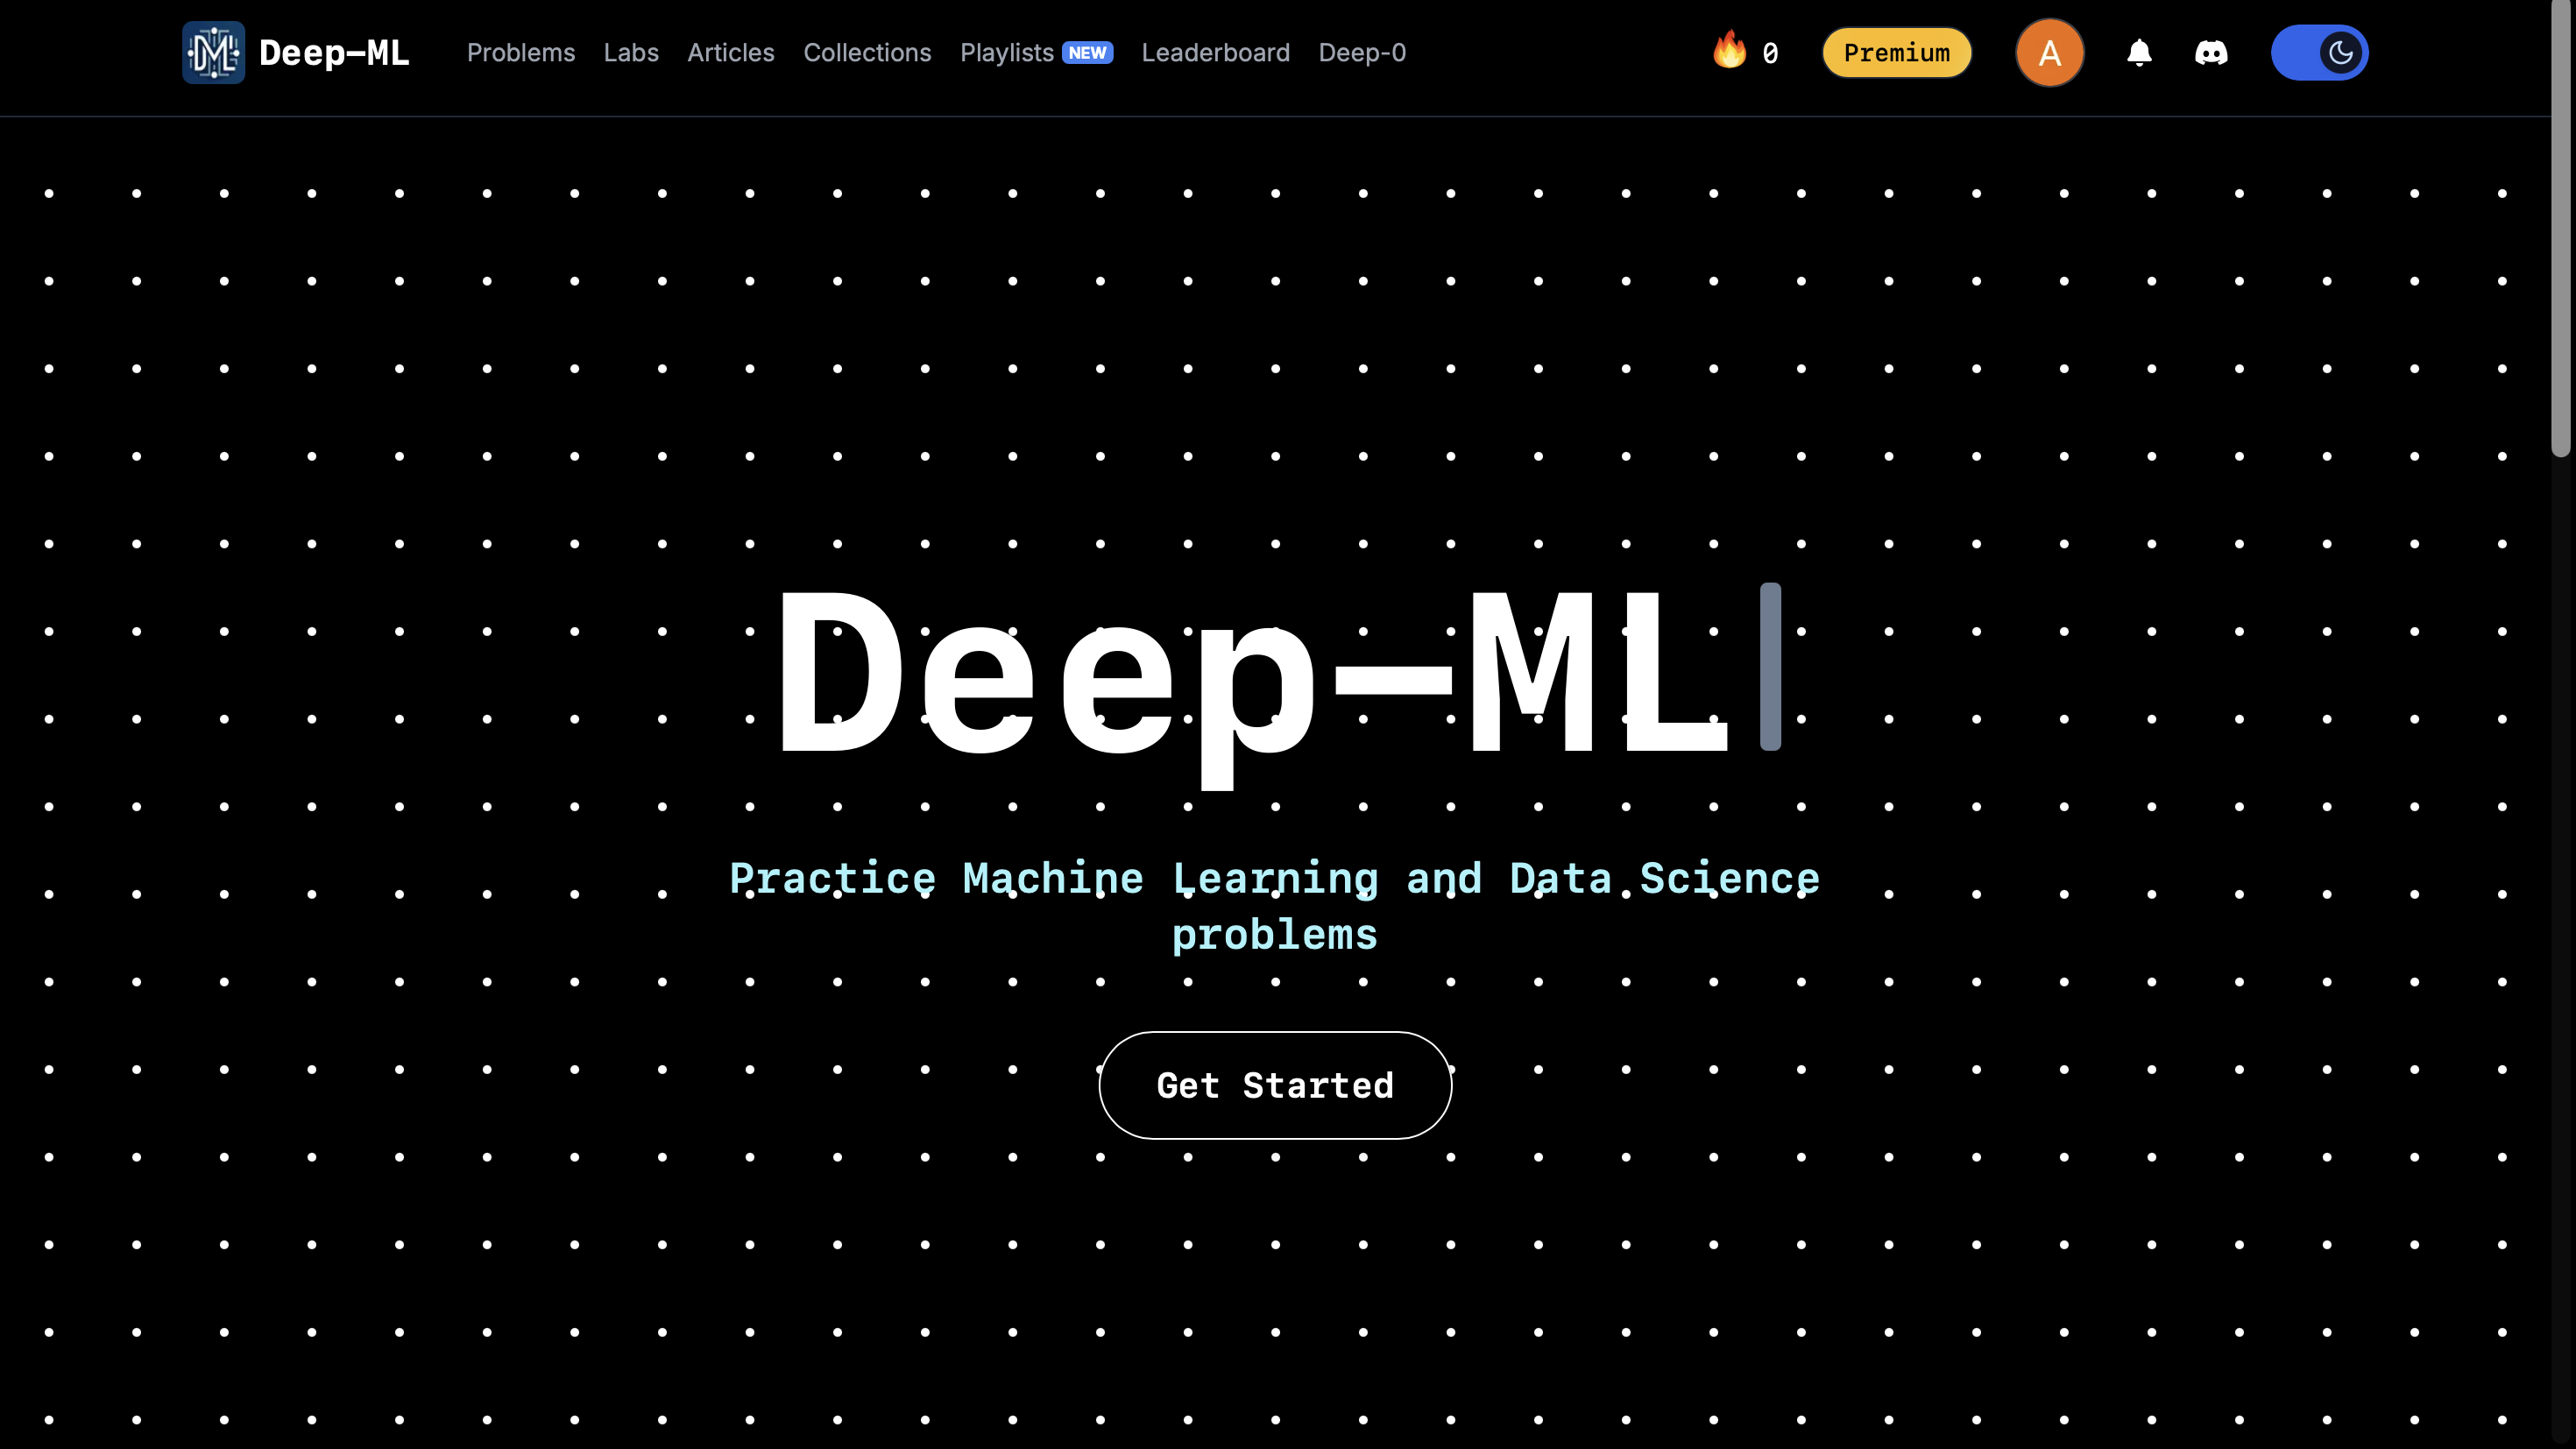Viewport: 2576px width, 1449px height.
Task: Upgrade by clicking the Premium button
Action: tap(1896, 52)
